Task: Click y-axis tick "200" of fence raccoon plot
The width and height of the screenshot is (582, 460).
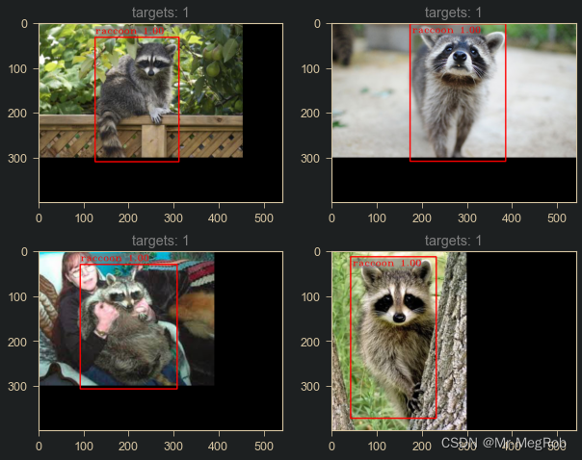Action: click(x=17, y=114)
